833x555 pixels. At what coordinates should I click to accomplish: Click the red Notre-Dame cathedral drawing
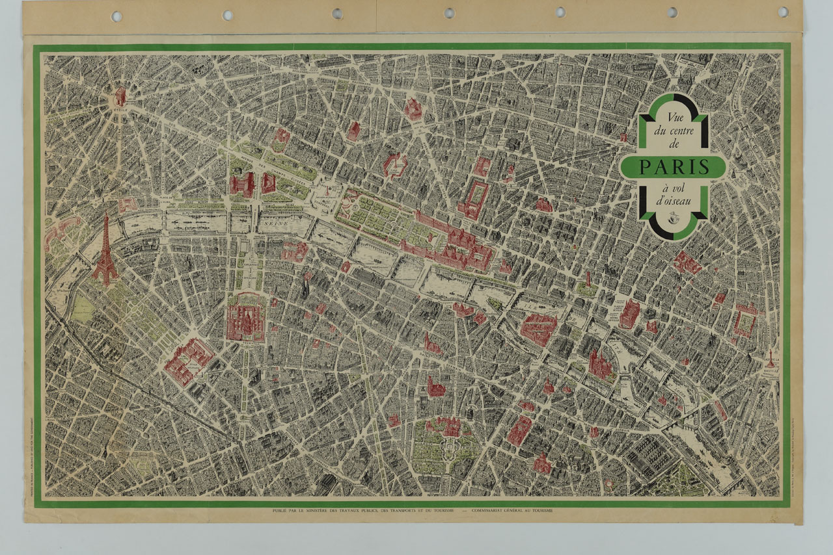[599, 365]
